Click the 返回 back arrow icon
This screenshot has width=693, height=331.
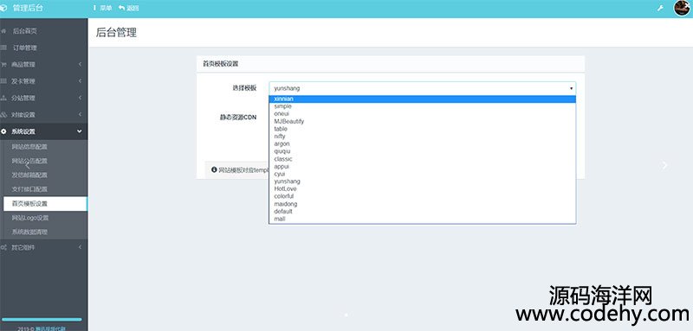click(121, 8)
